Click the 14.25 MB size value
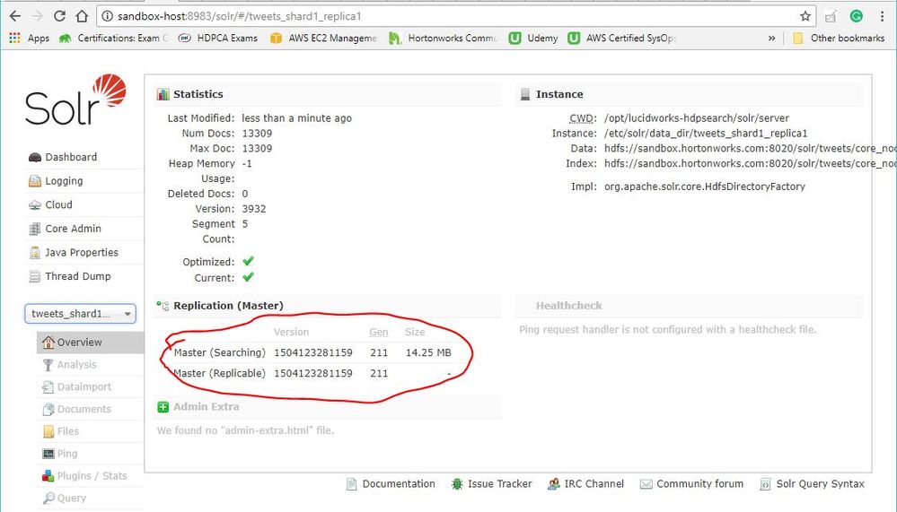Viewport: 897px width, 512px height. [x=428, y=352]
